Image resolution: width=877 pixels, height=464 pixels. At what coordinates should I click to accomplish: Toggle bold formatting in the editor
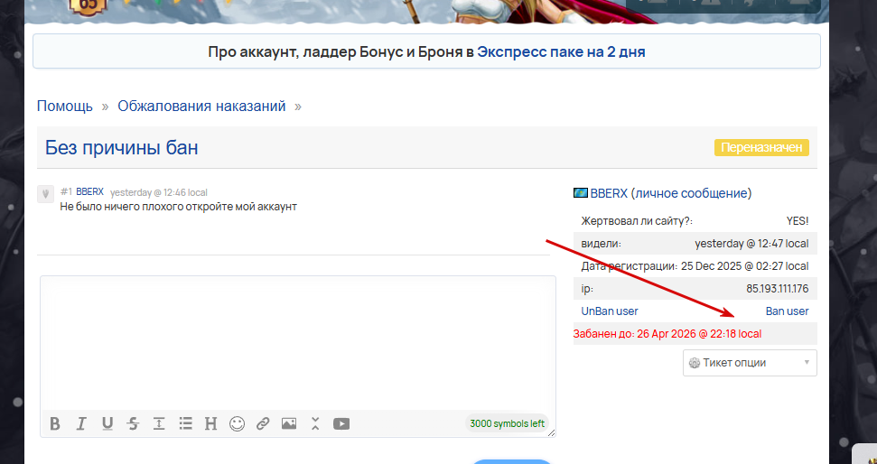pos(55,423)
